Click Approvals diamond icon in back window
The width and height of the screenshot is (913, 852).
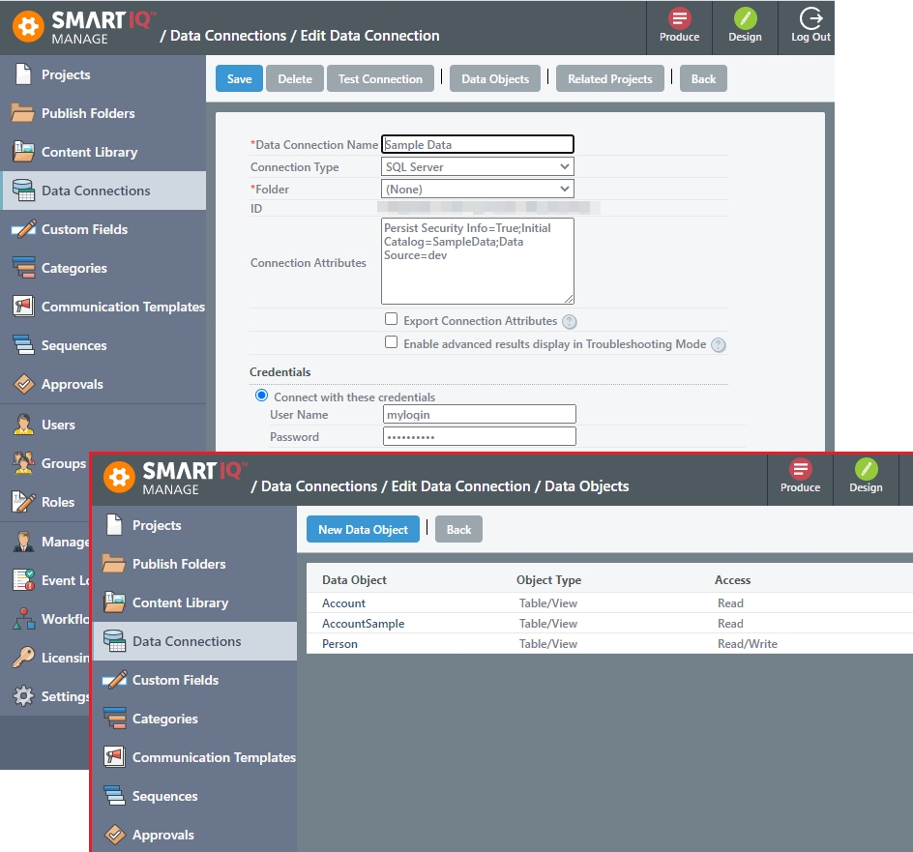pyautogui.click(x=23, y=384)
